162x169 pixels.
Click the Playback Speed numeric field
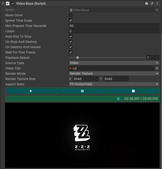153,58
